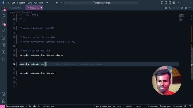The height and width of the screenshot is (108, 193).
Task: Open the Manage gear icon
Action: pos(4,101)
